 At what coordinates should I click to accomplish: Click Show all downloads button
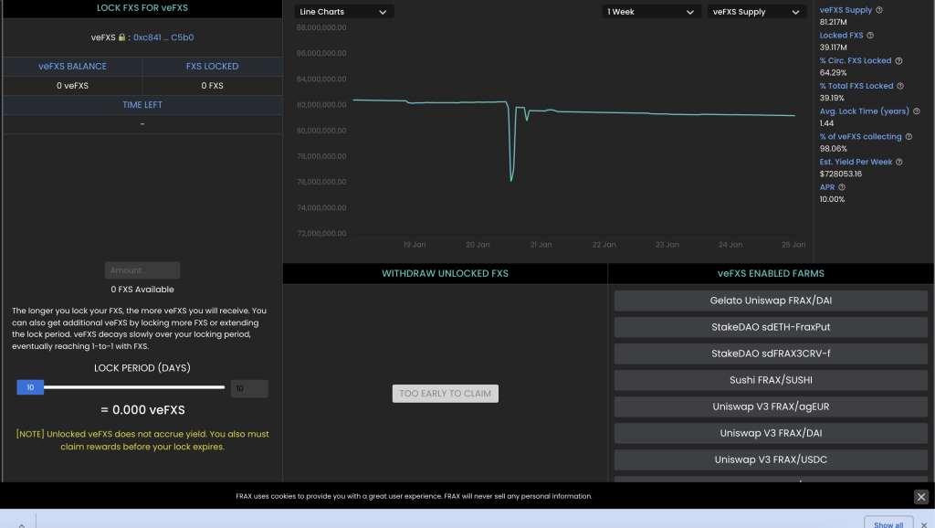888,523
